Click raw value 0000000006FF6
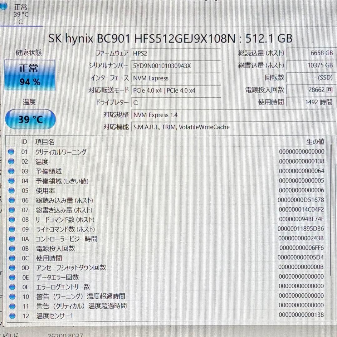This screenshot has height=337, width=337. pyautogui.click(x=301, y=248)
